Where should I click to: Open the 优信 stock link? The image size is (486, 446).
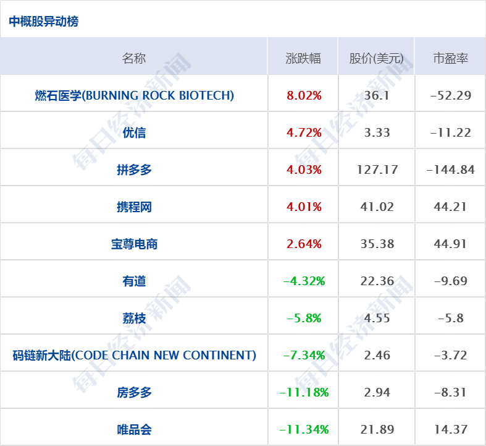point(134,132)
